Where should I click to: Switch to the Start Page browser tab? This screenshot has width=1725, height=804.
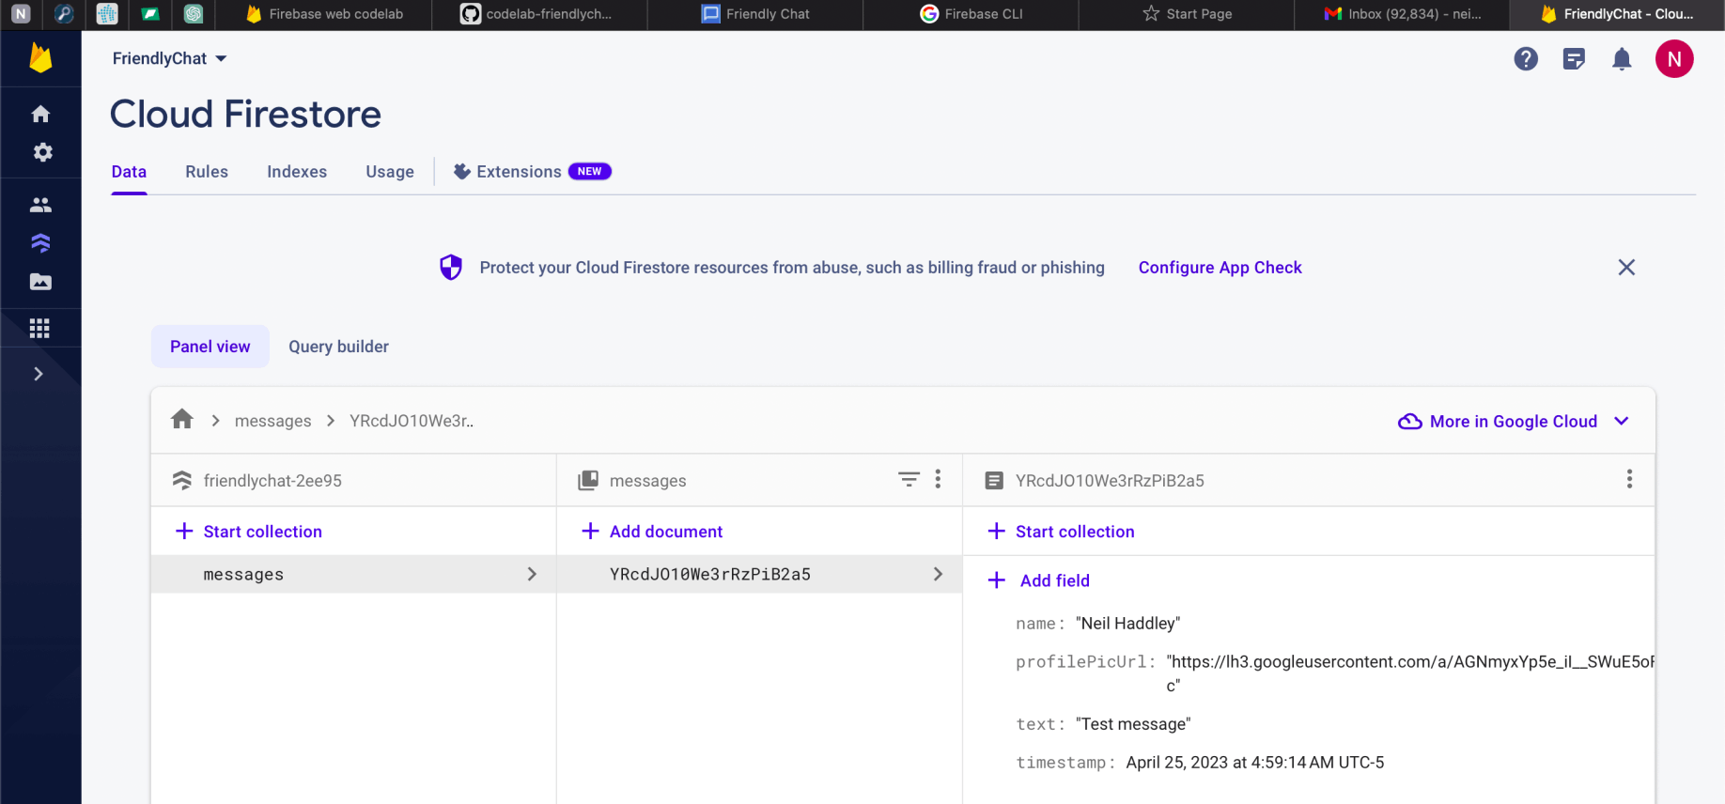click(x=1187, y=14)
